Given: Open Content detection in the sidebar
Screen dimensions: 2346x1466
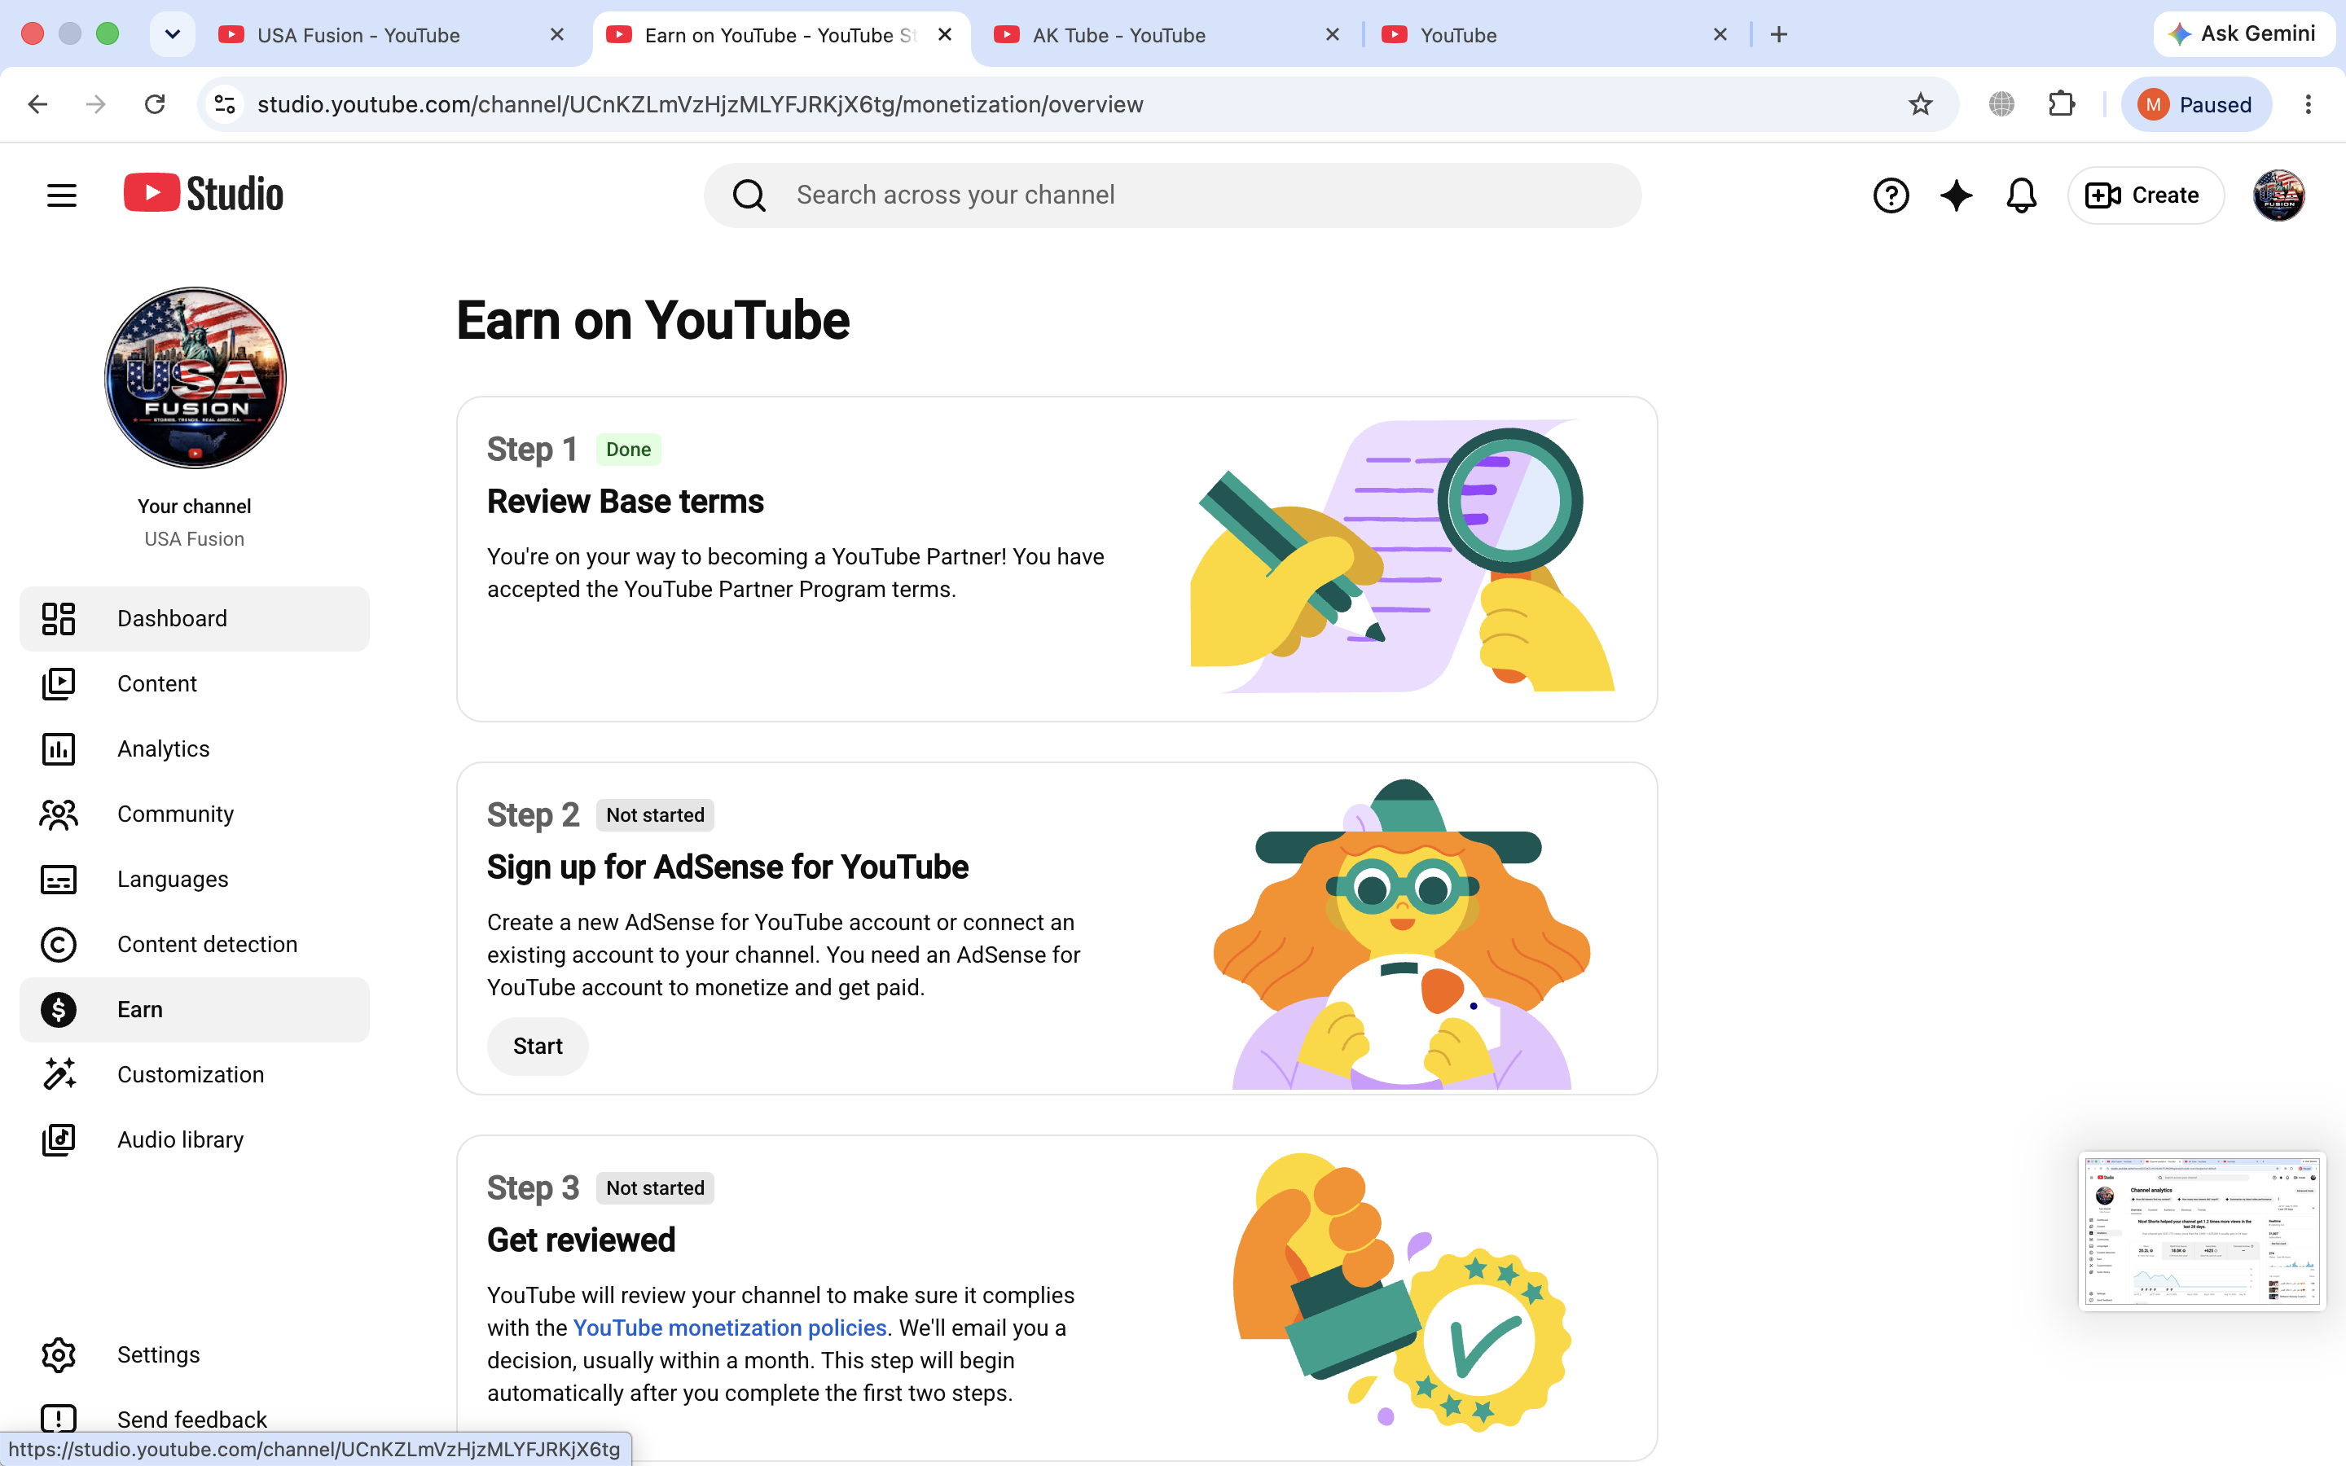Looking at the screenshot, I should pos(194,945).
